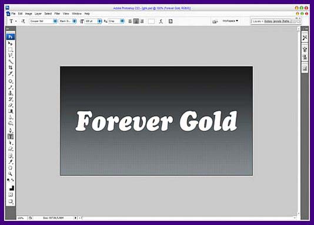Collapse the toolbox via top arrows
The image size is (314, 225).
coord(8,29)
